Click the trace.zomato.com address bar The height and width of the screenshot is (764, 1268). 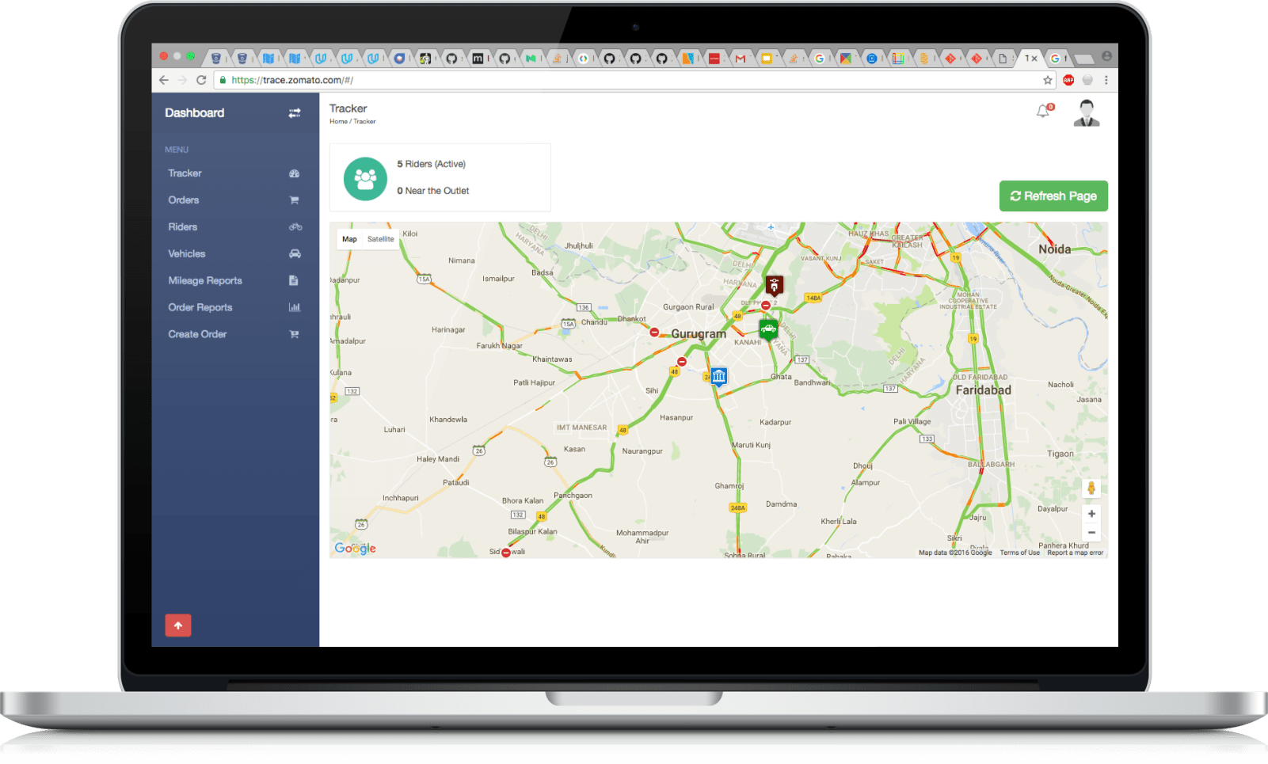(634, 80)
